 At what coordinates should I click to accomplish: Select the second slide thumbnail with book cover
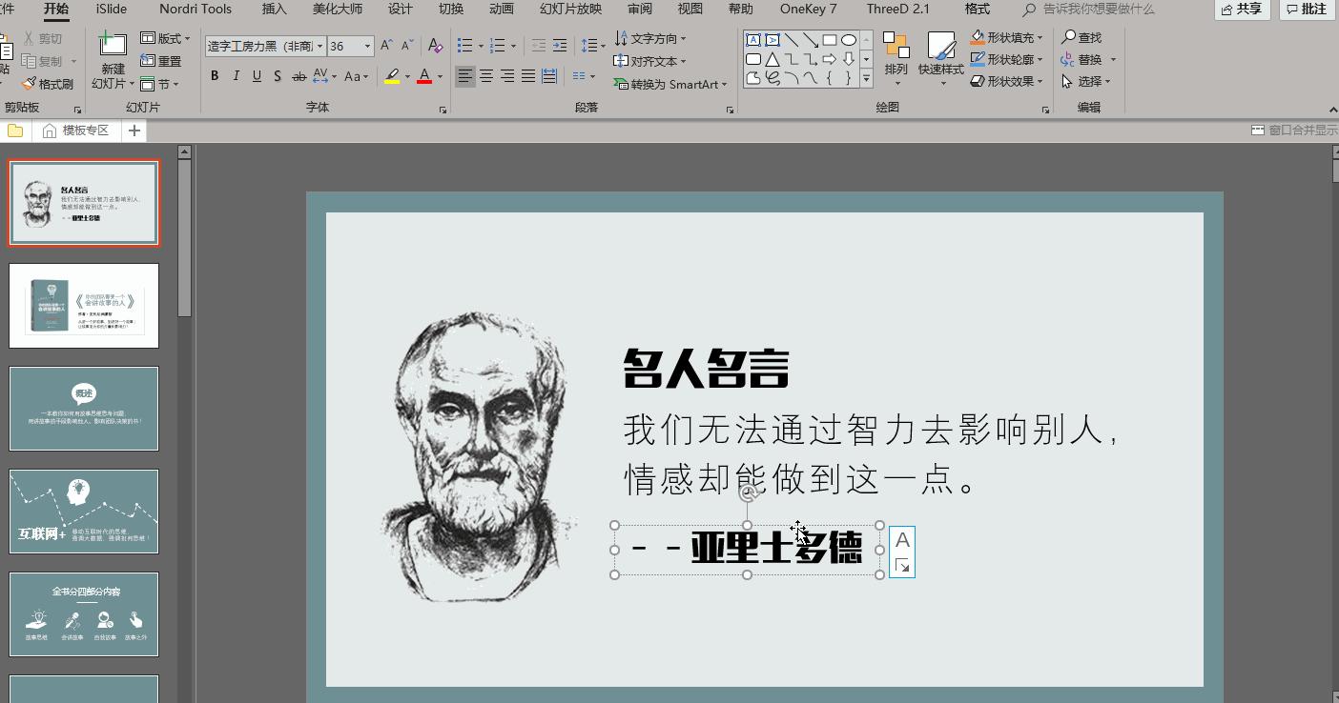(x=83, y=305)
